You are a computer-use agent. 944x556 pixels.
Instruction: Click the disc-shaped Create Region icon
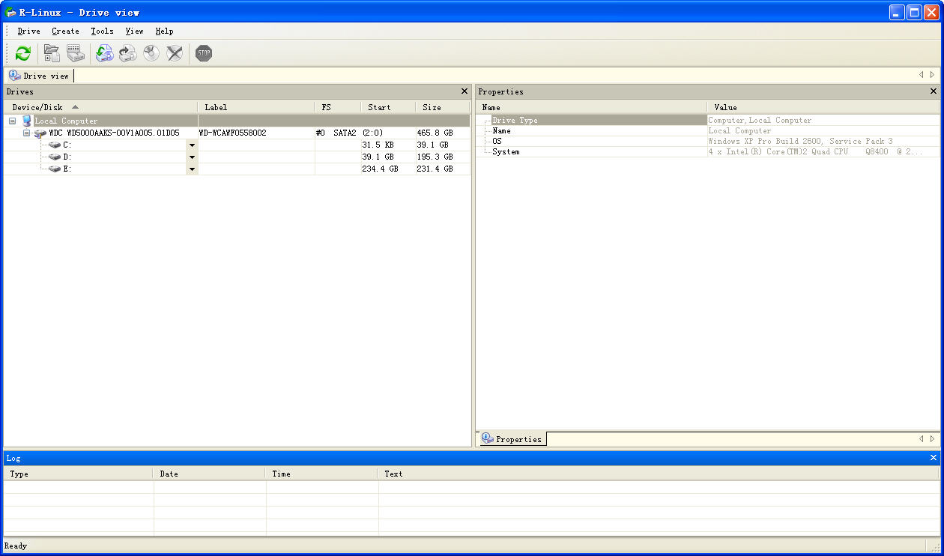click(151, 53)
